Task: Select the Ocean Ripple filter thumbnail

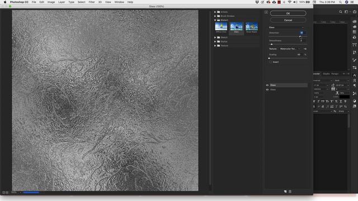Action: [252, 27]
